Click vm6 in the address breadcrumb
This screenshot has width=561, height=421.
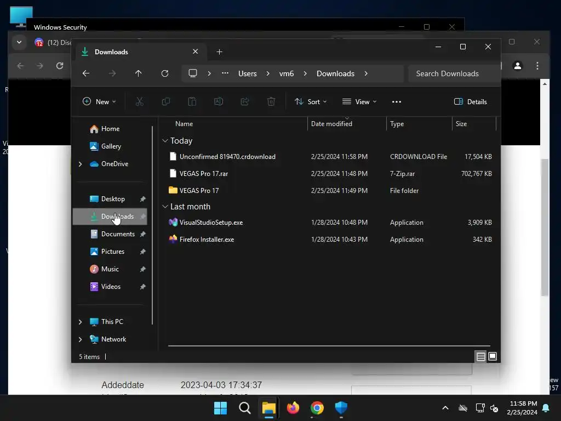point(287,73)
